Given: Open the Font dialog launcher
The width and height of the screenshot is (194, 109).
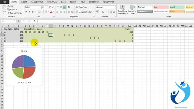Looking at the screenshot, I should pos(54,16).
